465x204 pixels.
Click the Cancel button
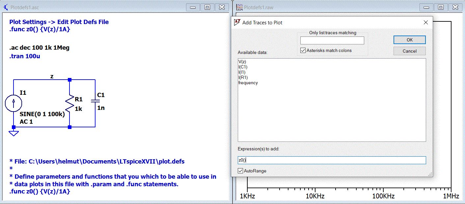pyautogui.click(x=410, y=51)
